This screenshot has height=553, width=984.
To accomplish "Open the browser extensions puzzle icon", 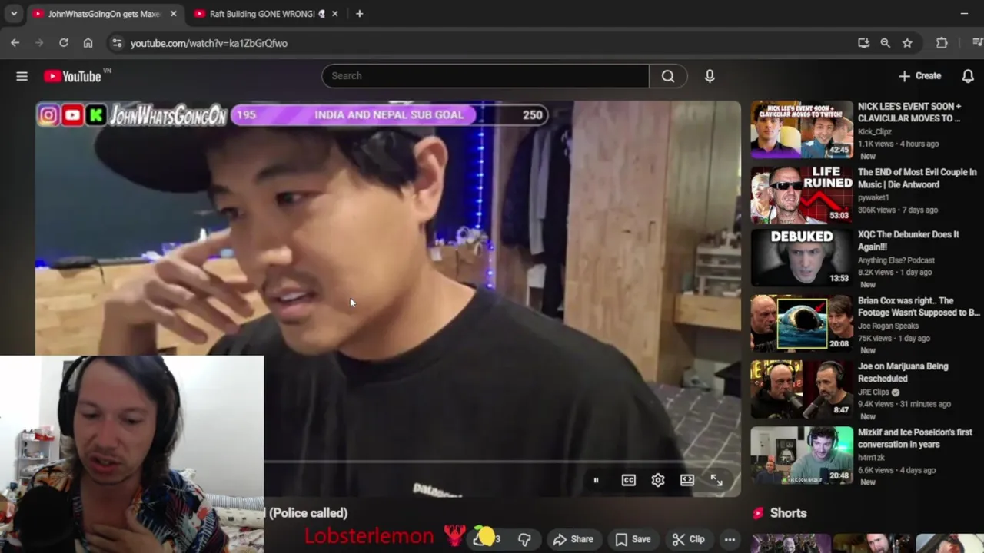I will click(x=942, y=43).
